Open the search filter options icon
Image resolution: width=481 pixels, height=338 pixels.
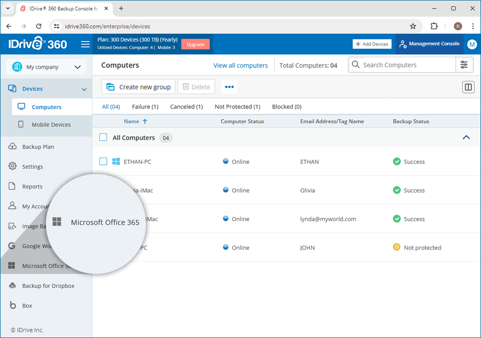point(464,65)
